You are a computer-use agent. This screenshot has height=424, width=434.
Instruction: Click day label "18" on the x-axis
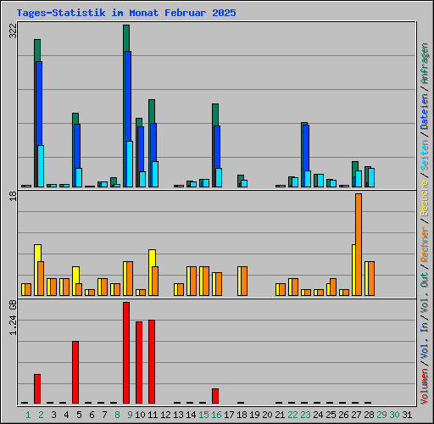point(242,415)
